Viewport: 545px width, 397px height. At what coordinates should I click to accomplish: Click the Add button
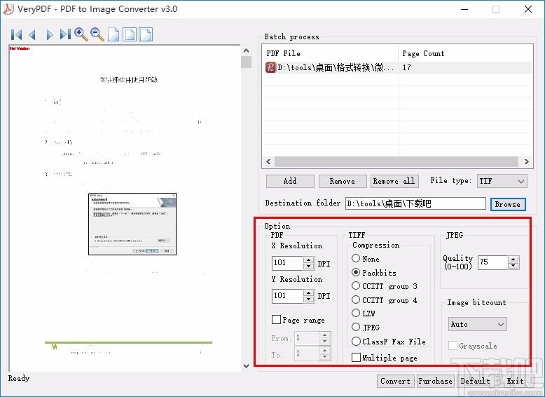[x=290, y=181]
